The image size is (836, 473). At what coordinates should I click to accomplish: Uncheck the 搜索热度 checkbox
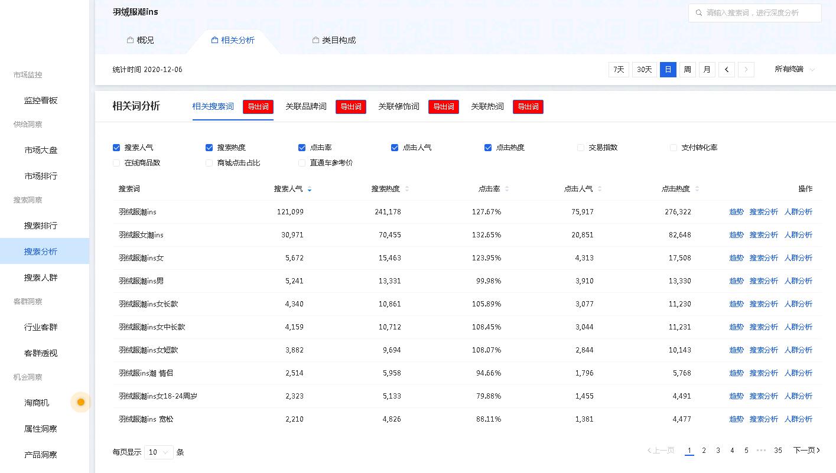[x=209, y=148]
